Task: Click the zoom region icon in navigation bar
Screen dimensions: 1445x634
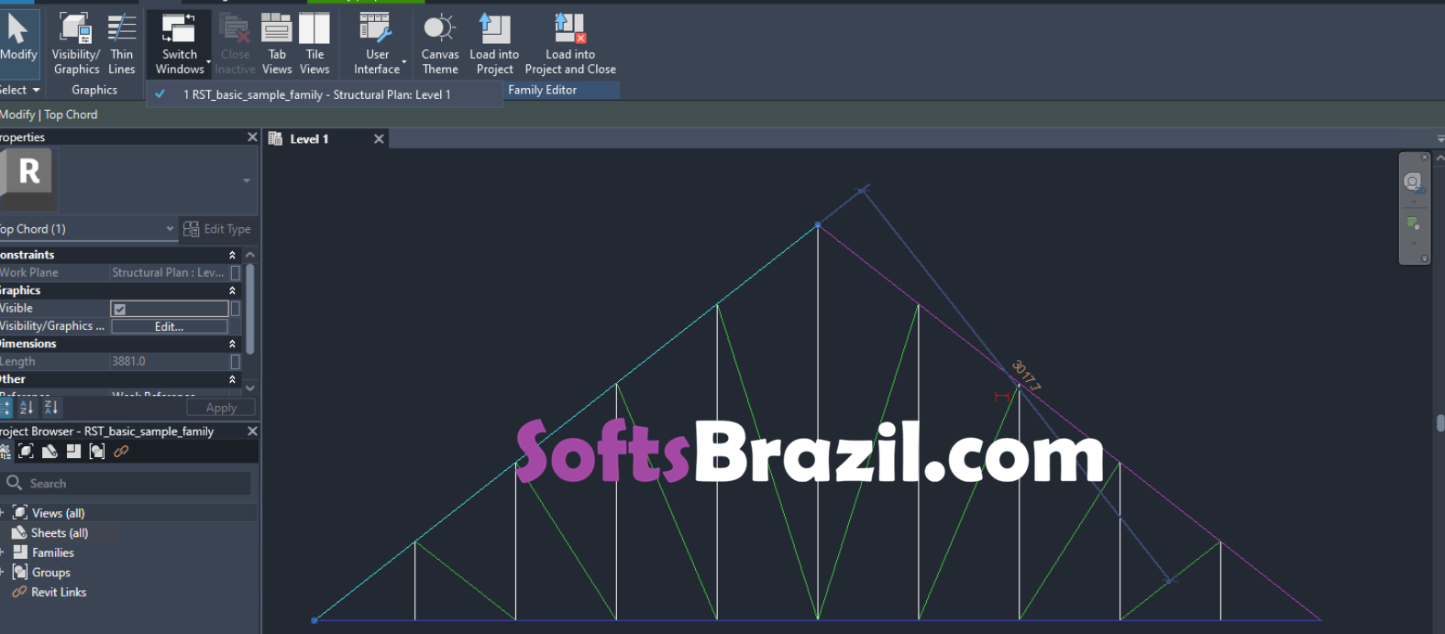Action: [x=1413, y=224]
